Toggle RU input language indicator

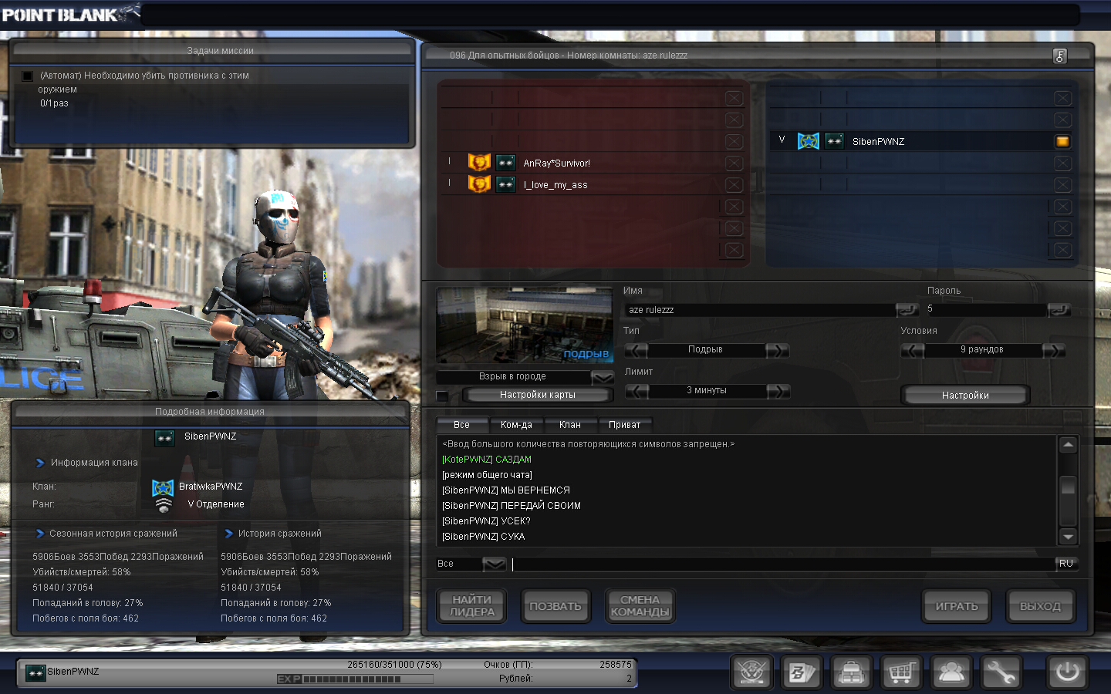coord(1066,564)
